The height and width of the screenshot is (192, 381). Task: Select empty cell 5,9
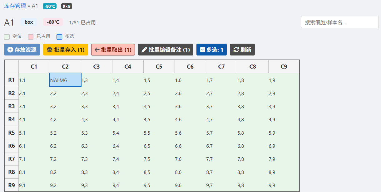pyautogui.click(x=284, y=132)
